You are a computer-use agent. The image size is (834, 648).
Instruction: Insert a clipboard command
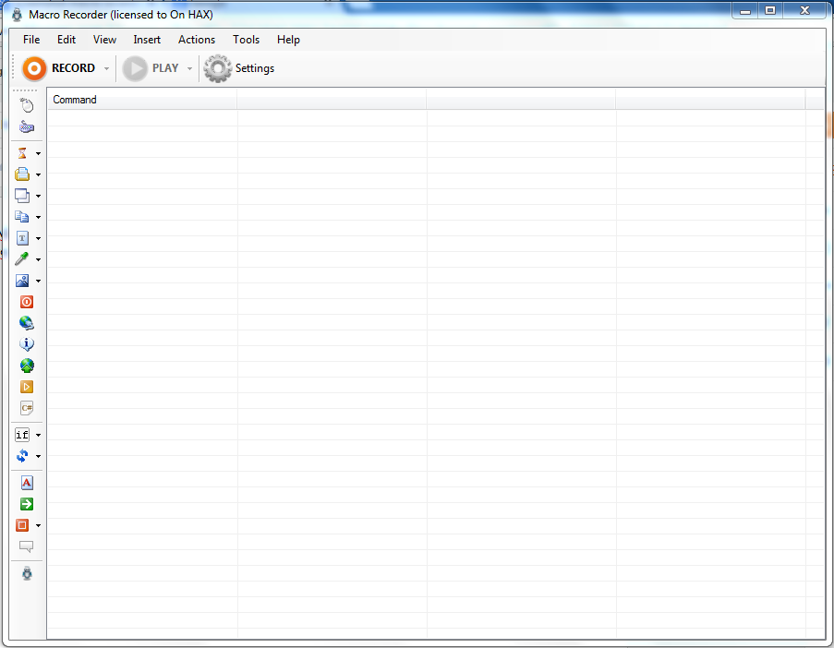[x=24, y=216]
